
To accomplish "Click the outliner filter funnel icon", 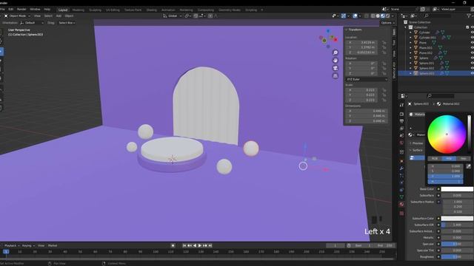I will click(469, 16).
